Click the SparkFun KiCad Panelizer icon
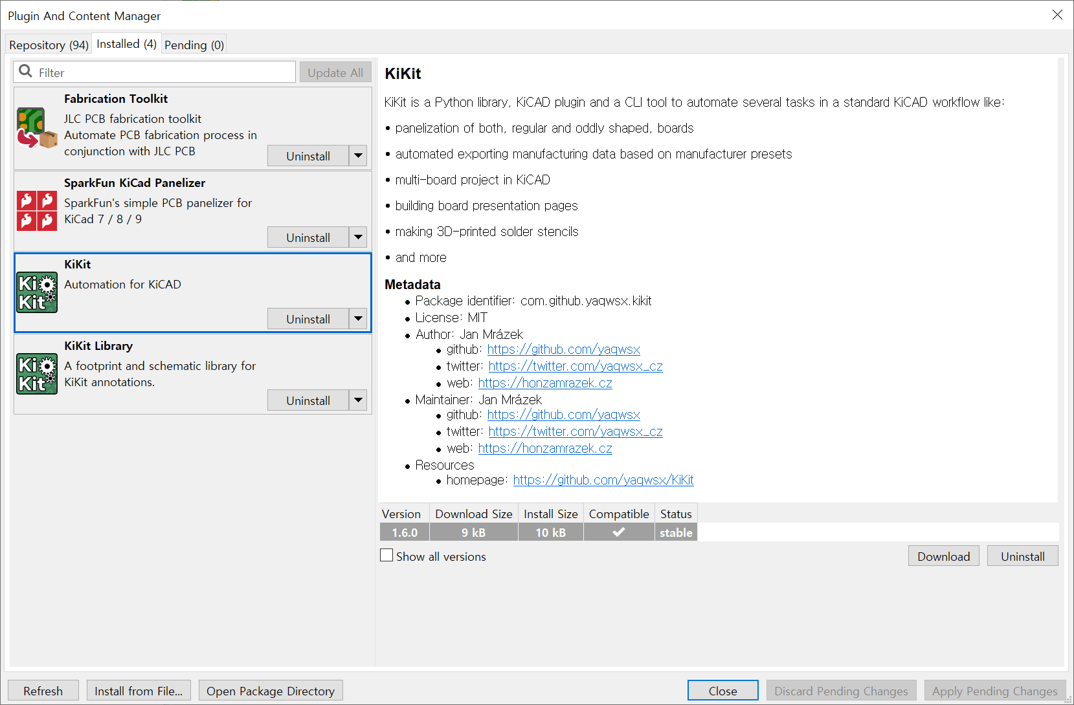 (36, 211)
